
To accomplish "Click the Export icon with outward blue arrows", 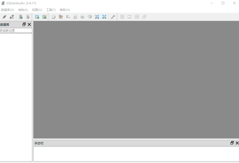I will (104, 17).
